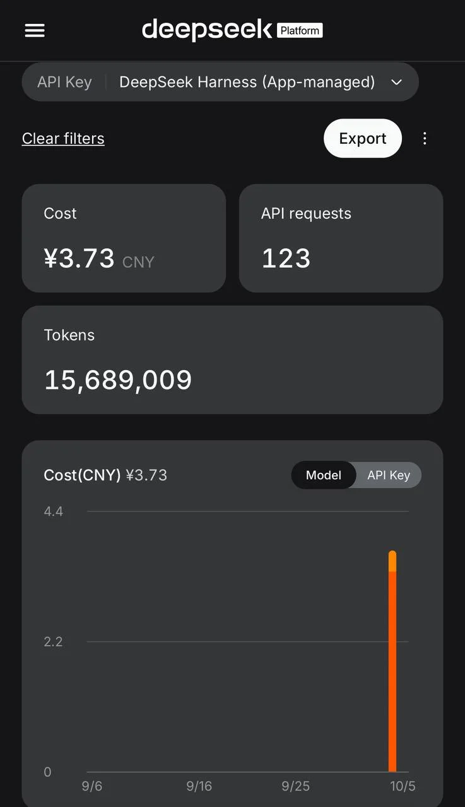Switch the chart to Model view
The image size is (465, 807).
pyautogui.click(x=324, y=475)
